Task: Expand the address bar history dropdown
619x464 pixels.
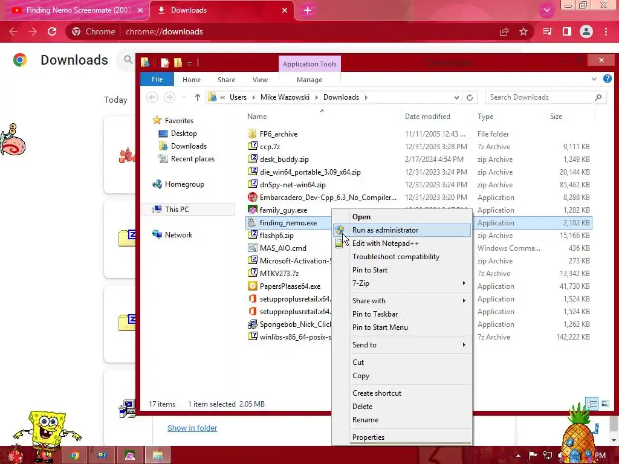Action: (456, 97)
